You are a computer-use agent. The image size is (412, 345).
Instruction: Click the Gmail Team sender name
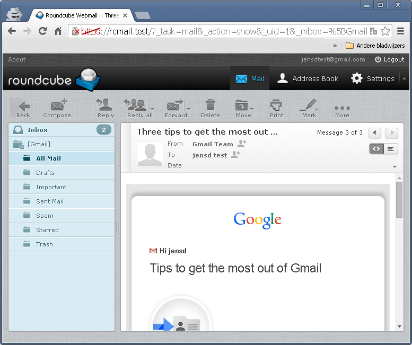tap(213, 144)
